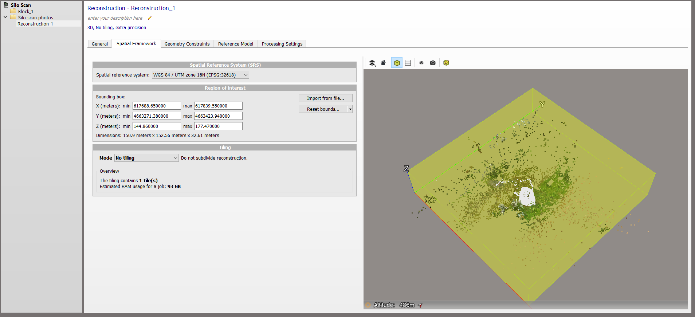This screenshot has width=695, height=317.
Task: Switch to the General tab
Action: click(100, 44)
